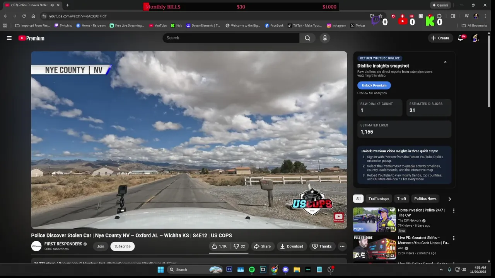
Task: Open Imported From Fire bookmarks folder
Action: click(33, 25)
